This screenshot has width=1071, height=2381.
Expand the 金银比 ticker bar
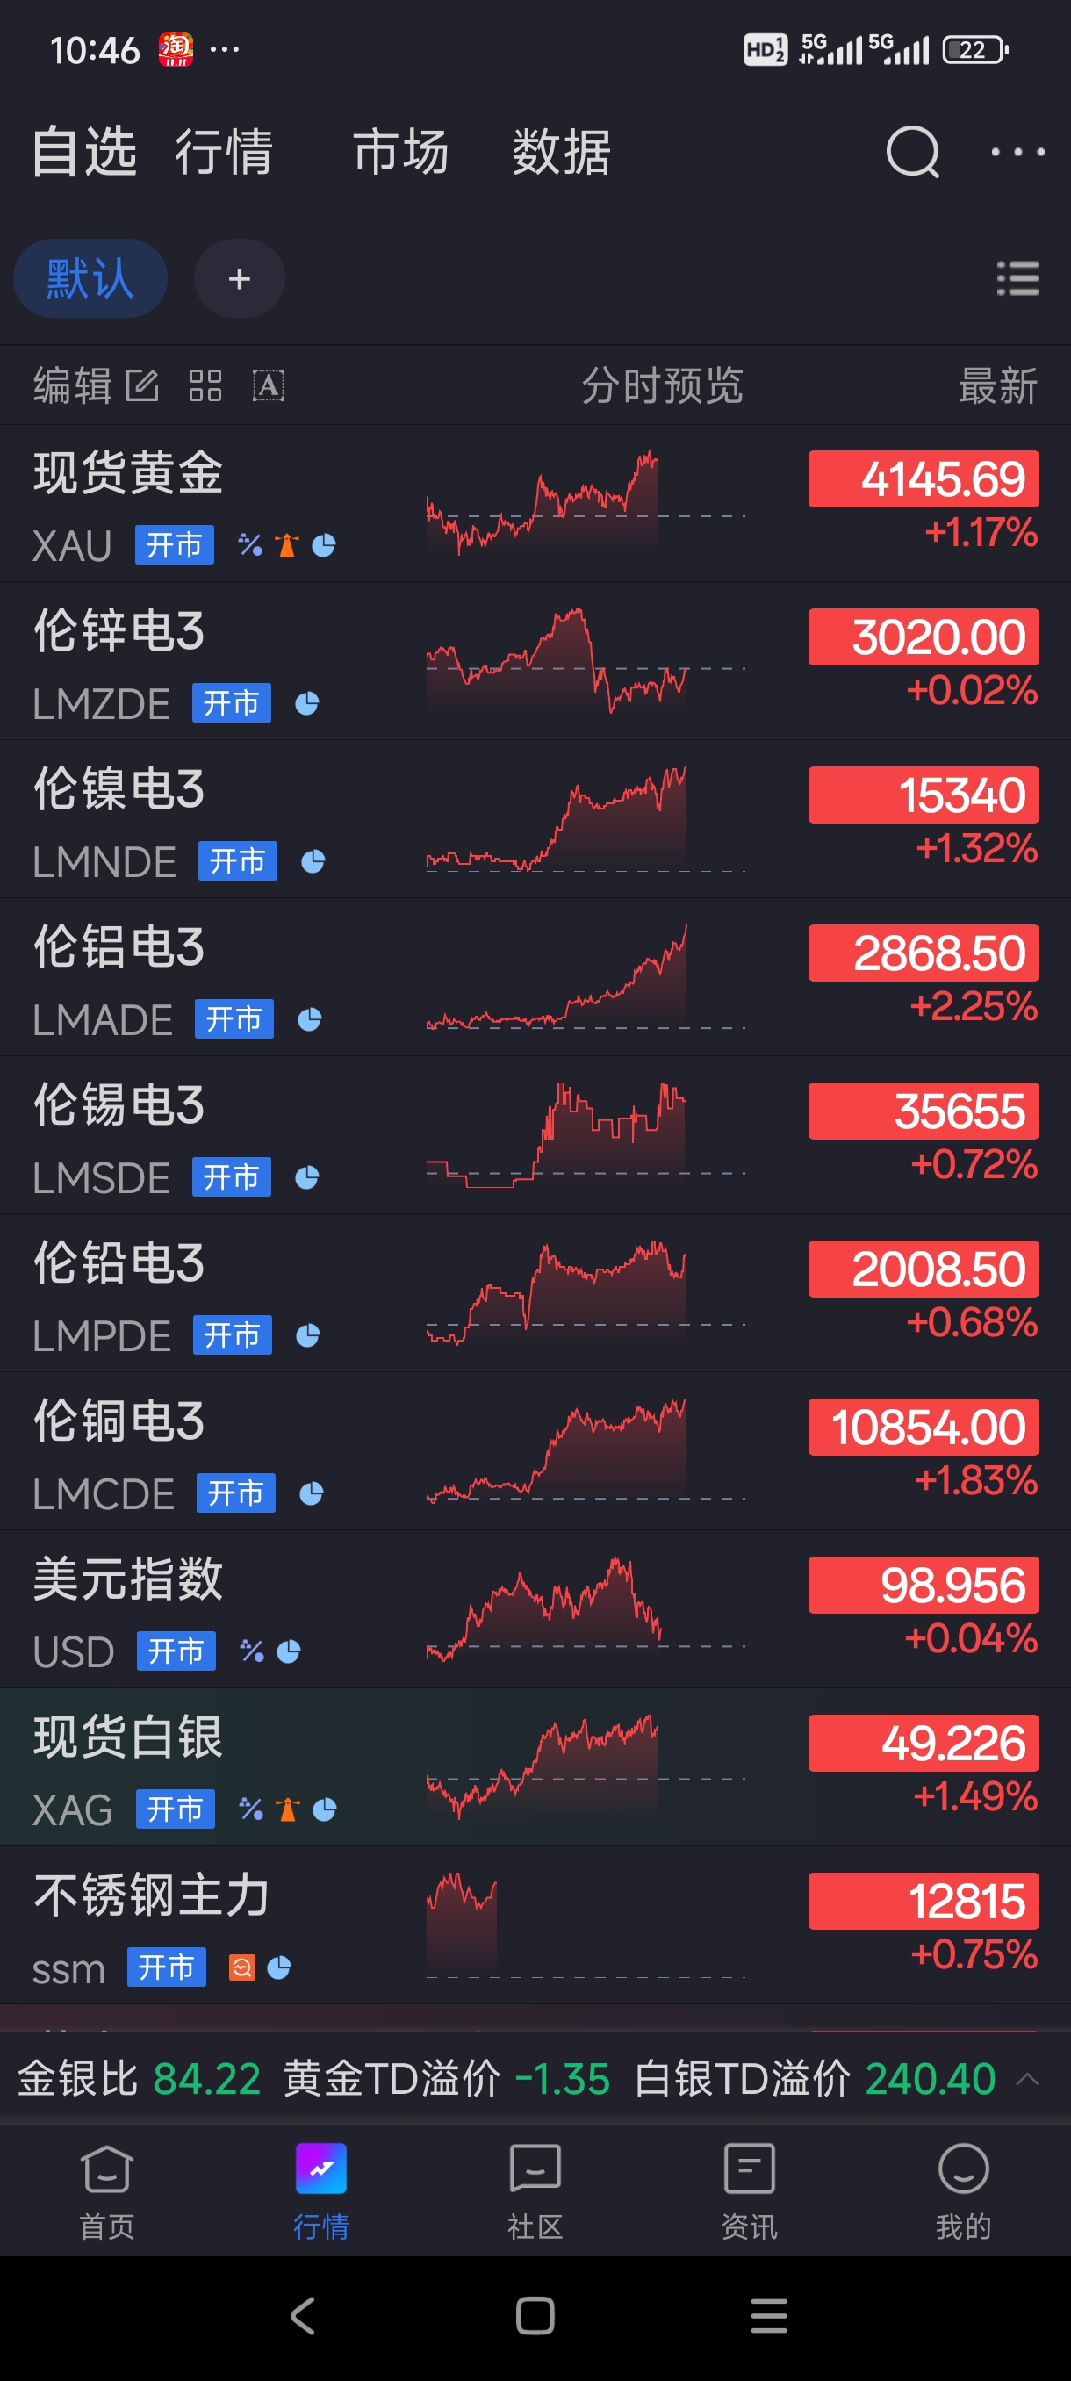pos(1026,2080)
